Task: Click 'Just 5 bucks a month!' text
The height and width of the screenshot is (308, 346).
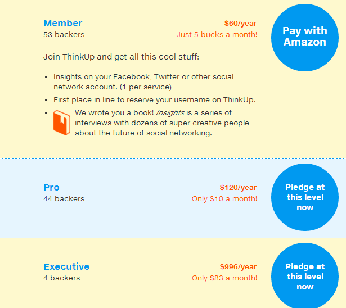Action: tap(217, 35)
